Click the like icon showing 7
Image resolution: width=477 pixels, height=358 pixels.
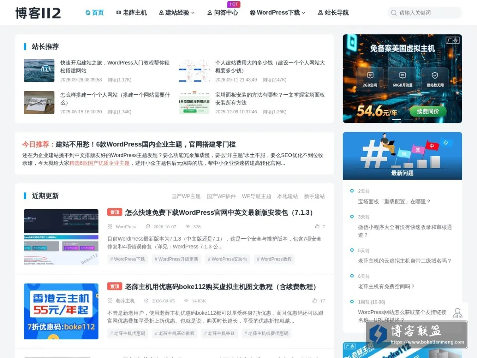(x=317, y=226)
